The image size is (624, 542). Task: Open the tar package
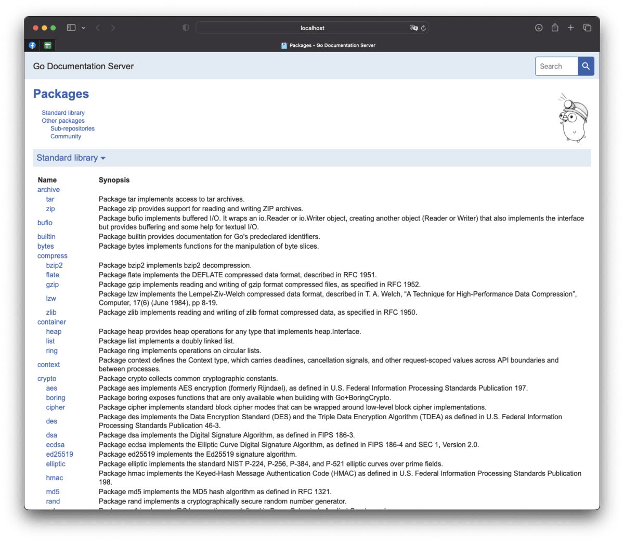click(50, 199)
